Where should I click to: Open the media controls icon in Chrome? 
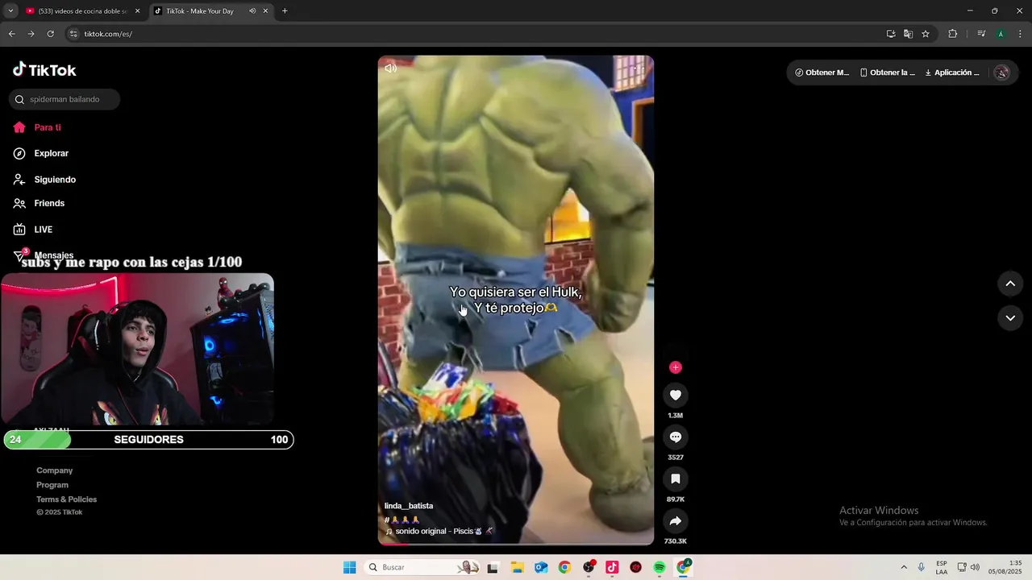coord(981,34)
